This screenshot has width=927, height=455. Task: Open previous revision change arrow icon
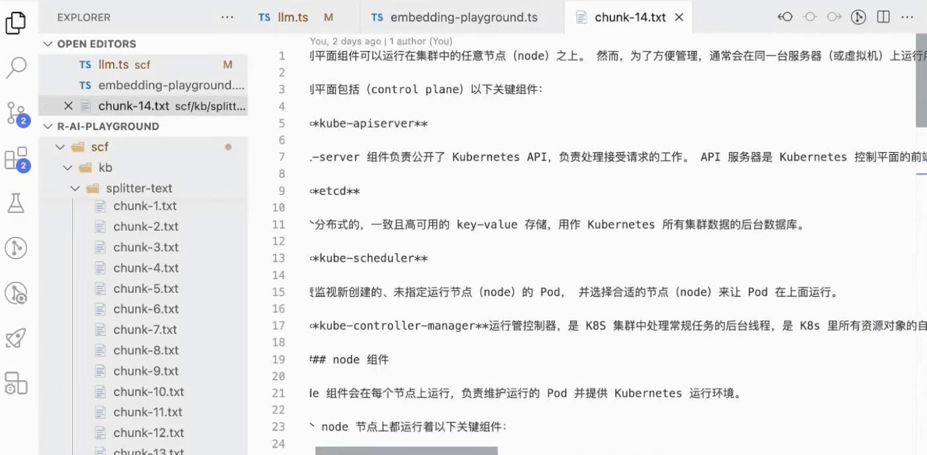[x=785, y=17]
